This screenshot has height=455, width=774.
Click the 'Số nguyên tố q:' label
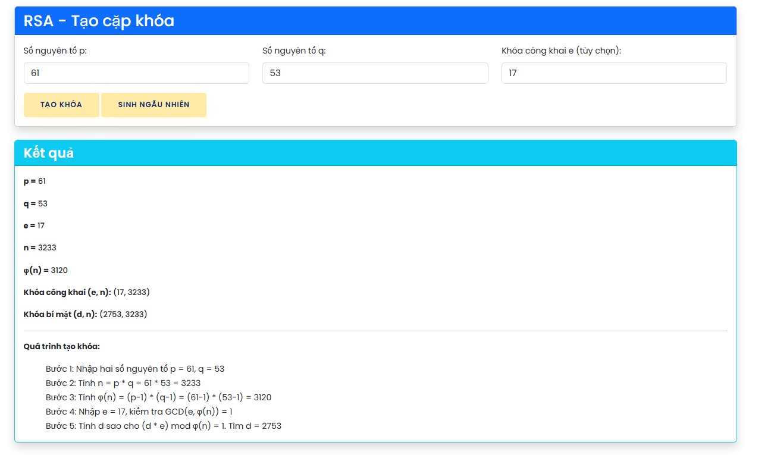click(x=294, y=51)
